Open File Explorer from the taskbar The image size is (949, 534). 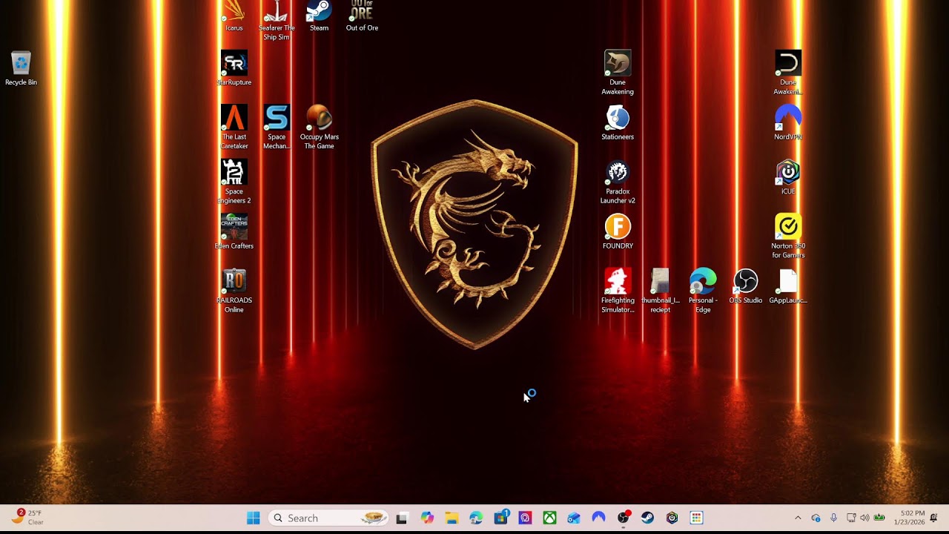coord(452,518)
